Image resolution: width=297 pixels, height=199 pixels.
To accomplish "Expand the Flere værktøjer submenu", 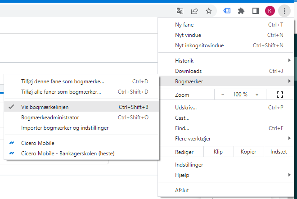I will pos(226,139).
